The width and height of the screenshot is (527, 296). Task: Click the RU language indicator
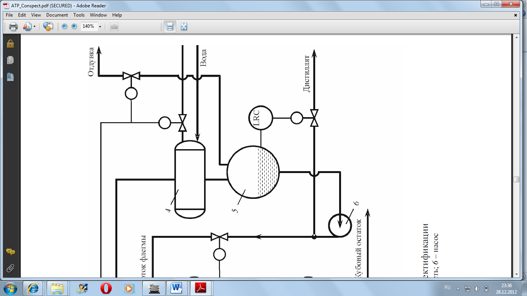[448, 288]
